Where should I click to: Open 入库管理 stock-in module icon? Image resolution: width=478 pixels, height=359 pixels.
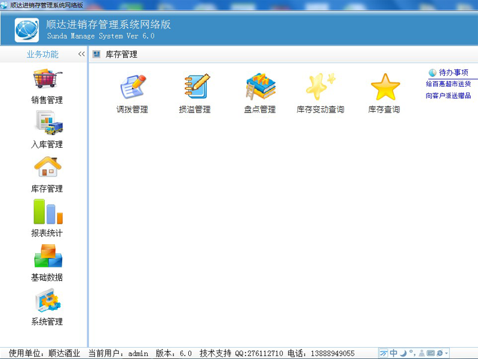click(47, 123)
